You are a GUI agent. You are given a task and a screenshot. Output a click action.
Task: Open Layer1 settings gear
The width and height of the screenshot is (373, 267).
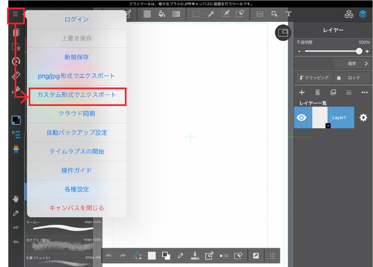[x=363, y=117]
